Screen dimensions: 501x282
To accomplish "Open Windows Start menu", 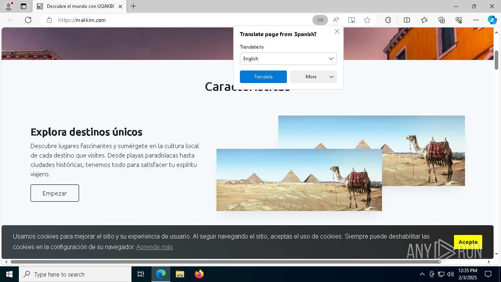I will tap(9, 274).
